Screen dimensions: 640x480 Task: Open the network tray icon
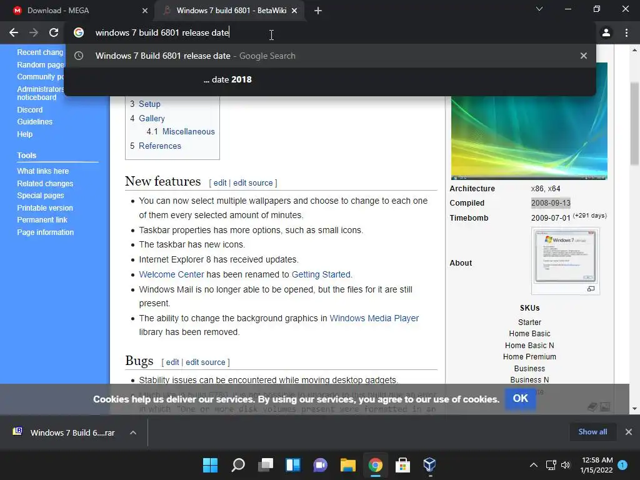click(x=551, y=465)
